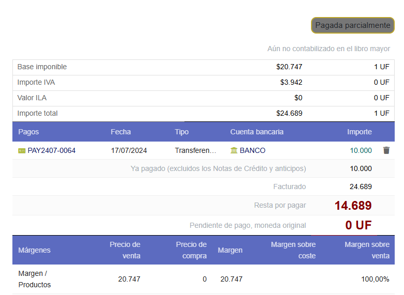Click the Importe total value $24.689
This screenshot has height=295, width=404.
pos(289,113)
